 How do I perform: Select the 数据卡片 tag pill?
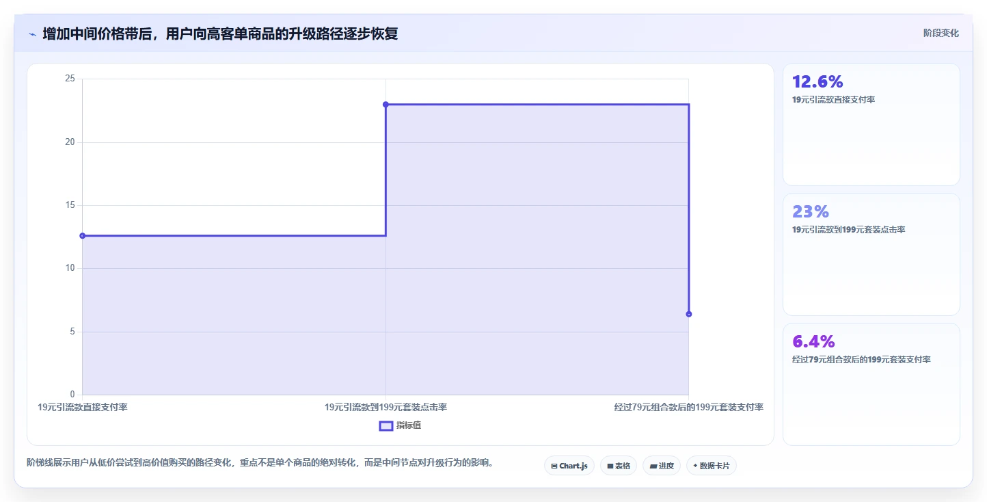(712, 466)
